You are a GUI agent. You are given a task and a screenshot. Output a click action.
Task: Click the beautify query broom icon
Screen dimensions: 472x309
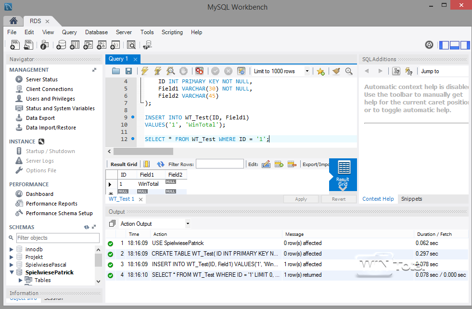tap(336, 71)
